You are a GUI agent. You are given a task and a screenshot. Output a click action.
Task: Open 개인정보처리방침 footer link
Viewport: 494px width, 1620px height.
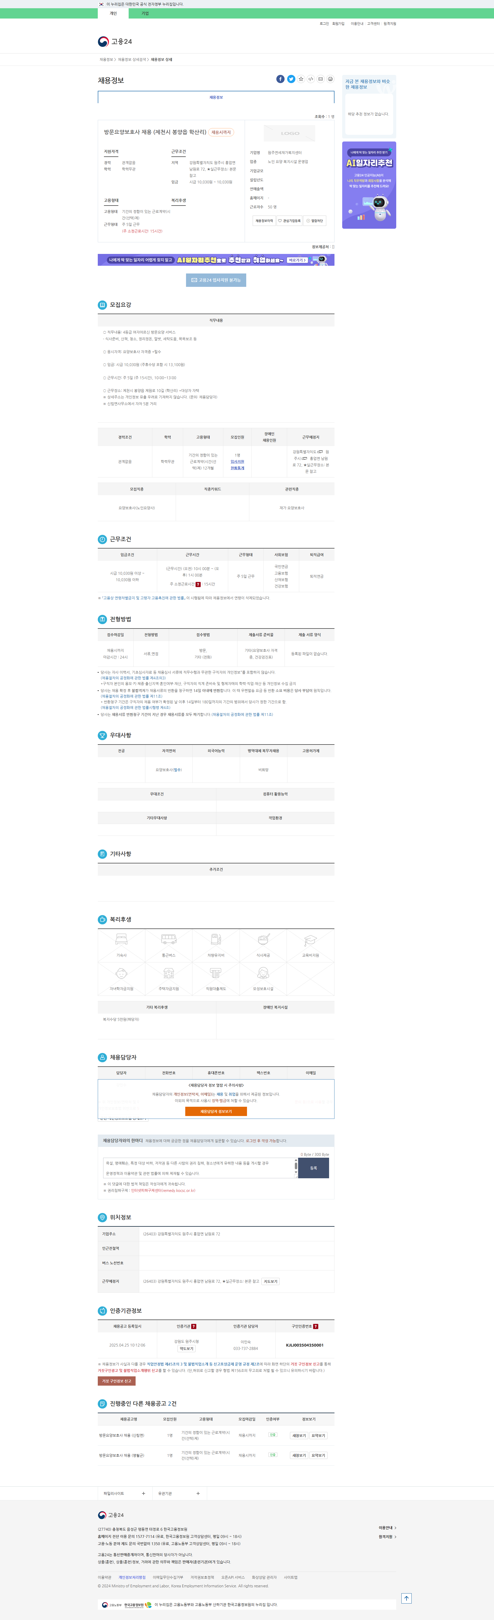(132, 1577)
